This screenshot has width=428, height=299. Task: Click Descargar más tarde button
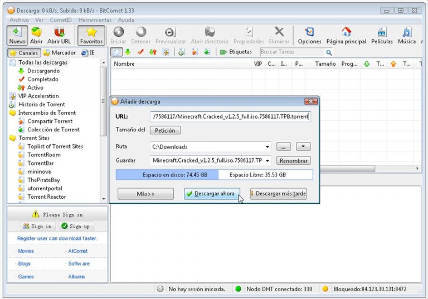(x=278, y=194)
